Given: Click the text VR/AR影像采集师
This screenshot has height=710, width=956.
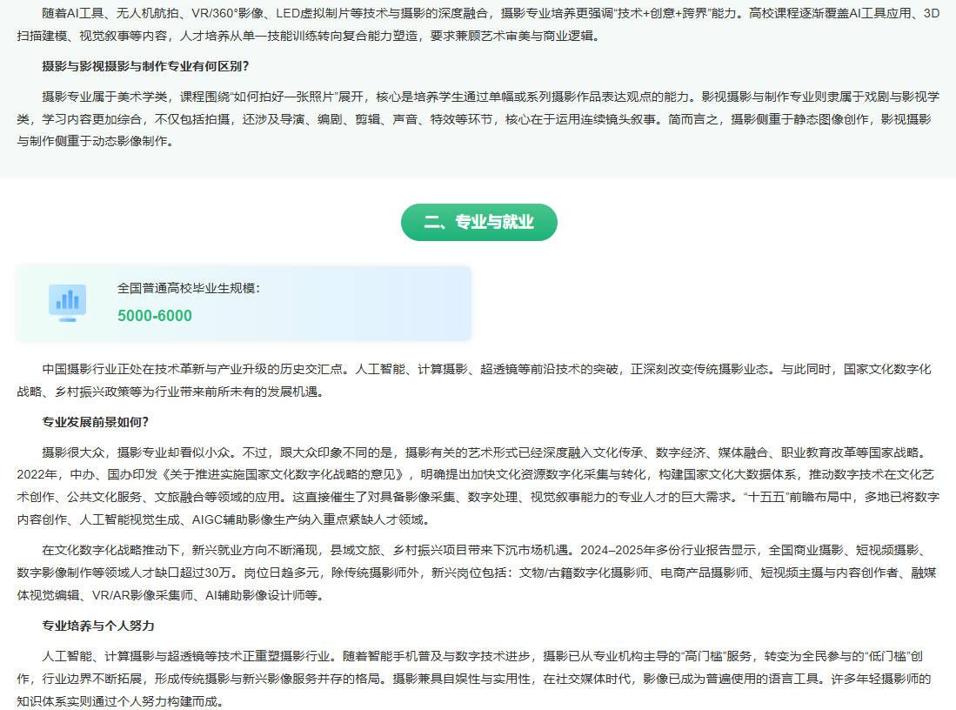Looking at the screenshot, I should [136, 595].
